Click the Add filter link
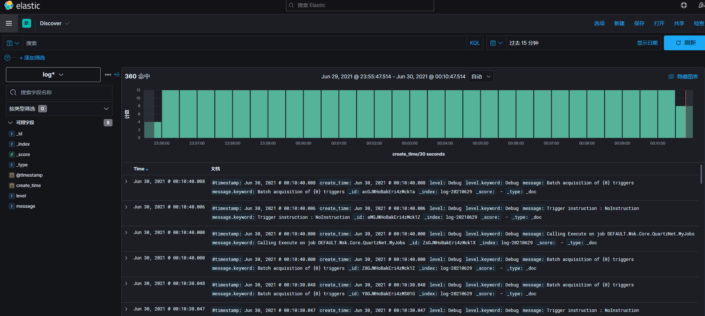705x316 pixels. (x=32, y=58)
